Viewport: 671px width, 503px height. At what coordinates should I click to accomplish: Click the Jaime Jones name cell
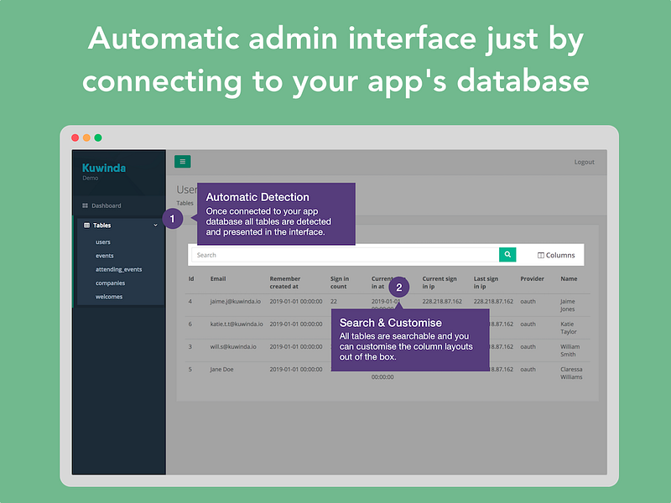tap(568, 305)
